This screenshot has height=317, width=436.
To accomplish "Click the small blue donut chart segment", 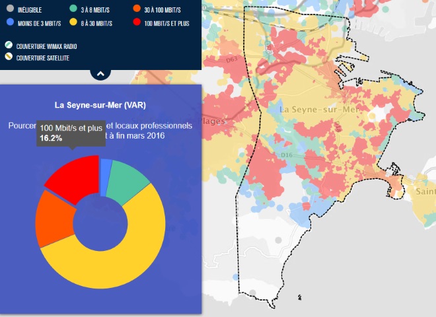I will tap(105, 168).
